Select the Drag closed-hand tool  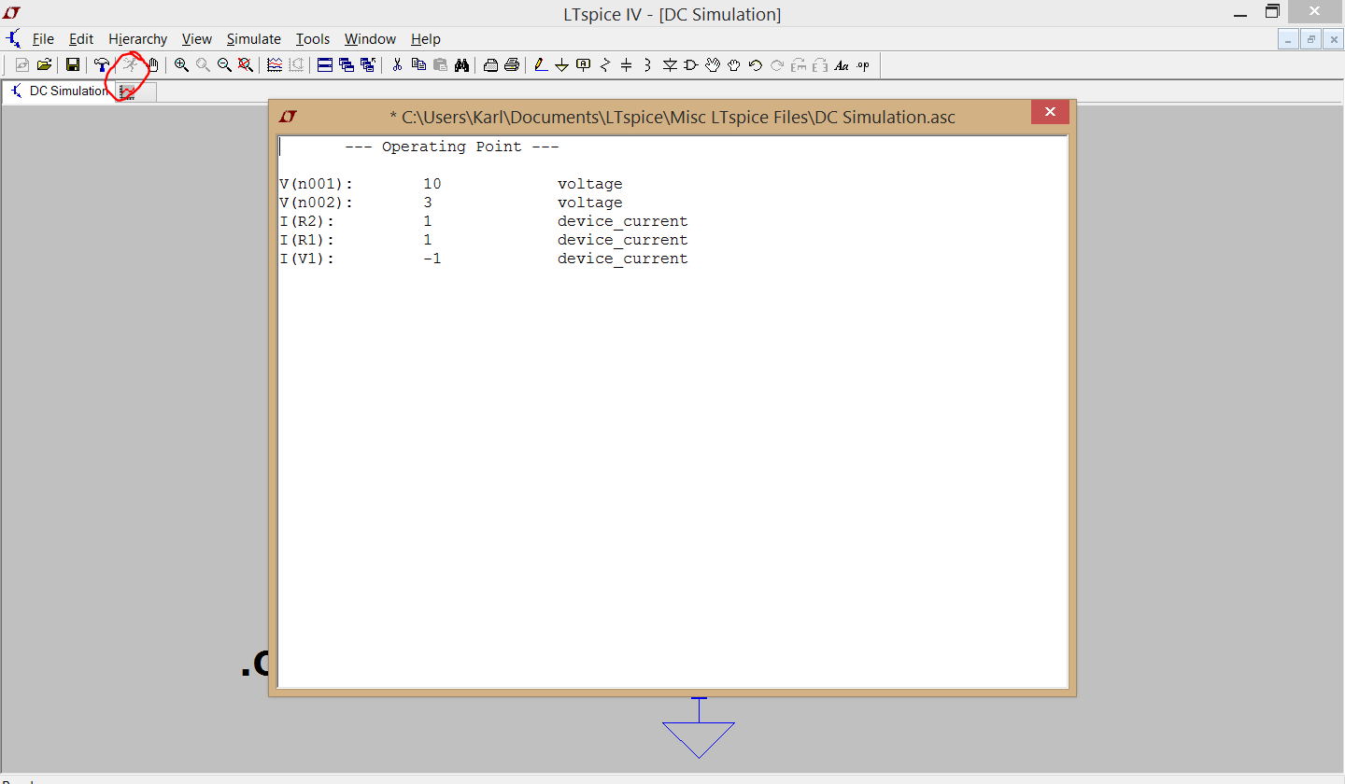[734, 64]
